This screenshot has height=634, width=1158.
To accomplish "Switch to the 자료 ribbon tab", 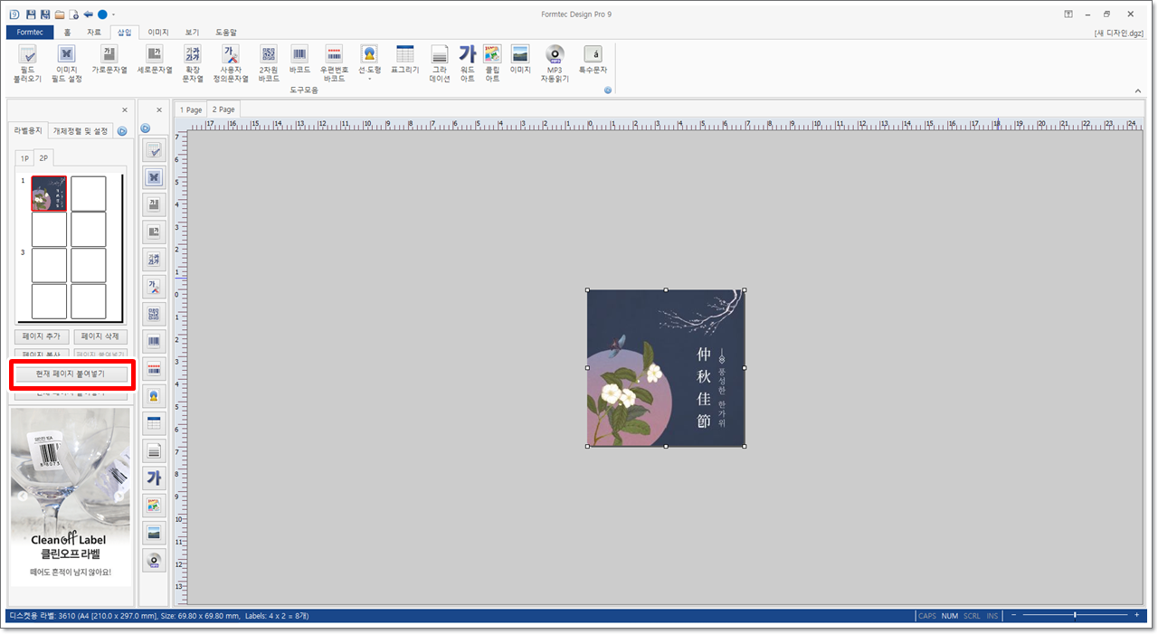I will click(94, 32).
